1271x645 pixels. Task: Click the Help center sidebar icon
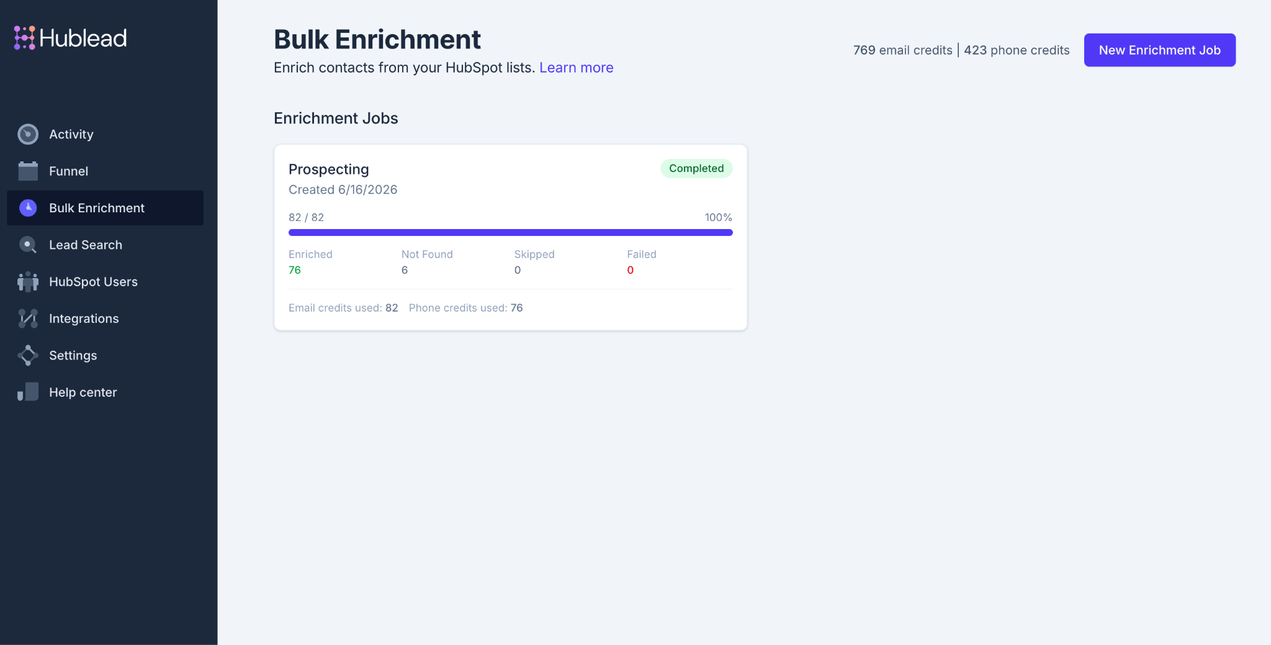click(28, 392)
